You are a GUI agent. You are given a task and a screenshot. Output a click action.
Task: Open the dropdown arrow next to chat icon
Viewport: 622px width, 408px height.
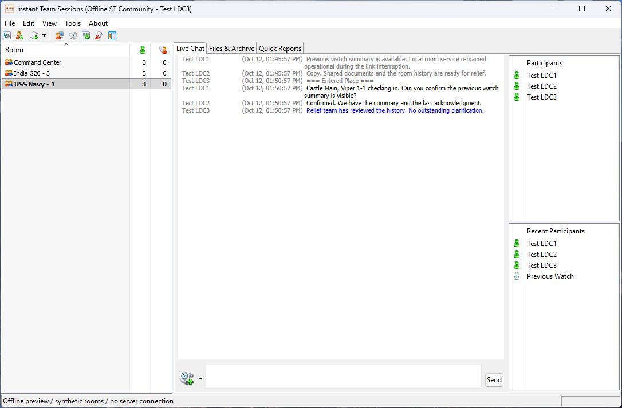(x=200, y=379)
